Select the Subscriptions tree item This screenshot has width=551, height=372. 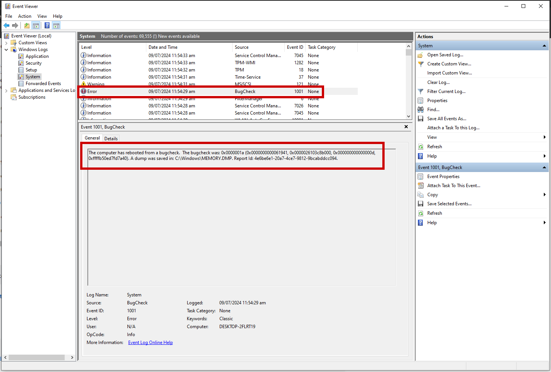tap(32, 97)
